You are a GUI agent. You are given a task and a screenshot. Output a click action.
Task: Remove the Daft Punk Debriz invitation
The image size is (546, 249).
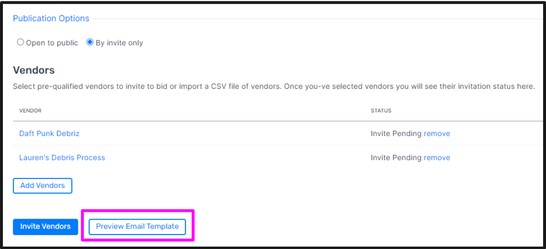tap(437, 133)
